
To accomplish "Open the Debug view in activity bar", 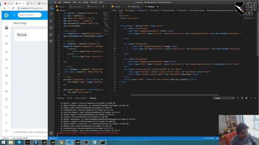I will [x=51, y=28].
